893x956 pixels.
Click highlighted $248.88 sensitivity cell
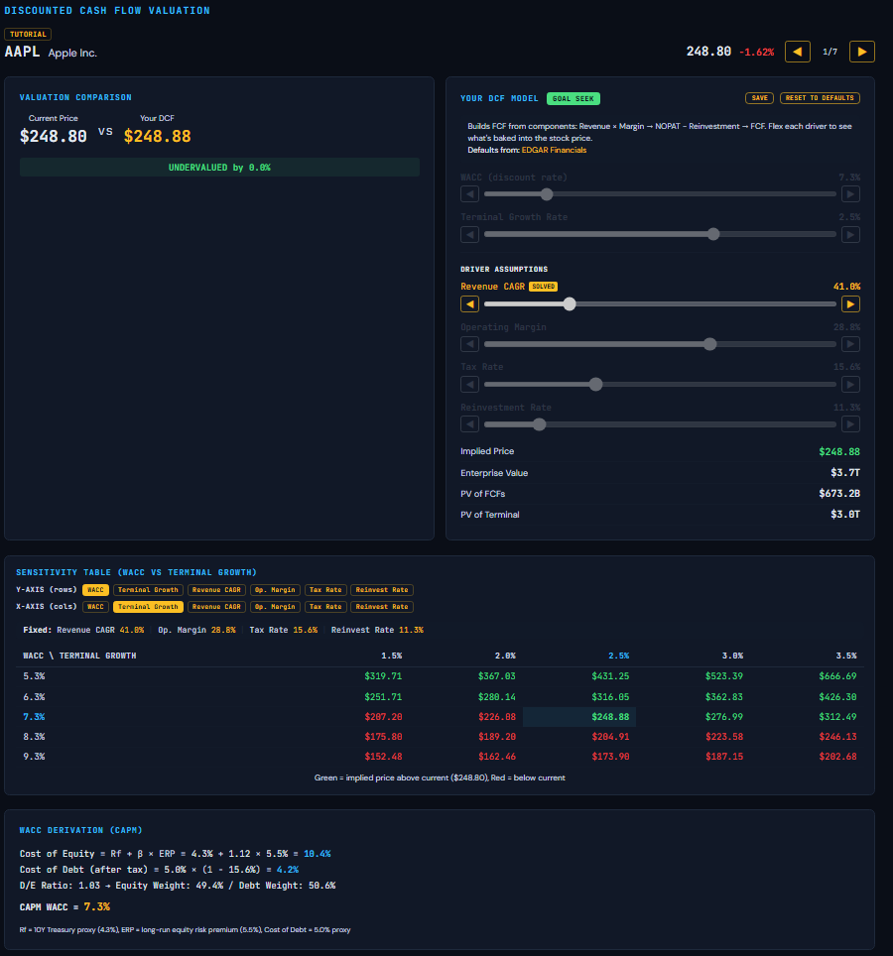(x=579, y=717)
